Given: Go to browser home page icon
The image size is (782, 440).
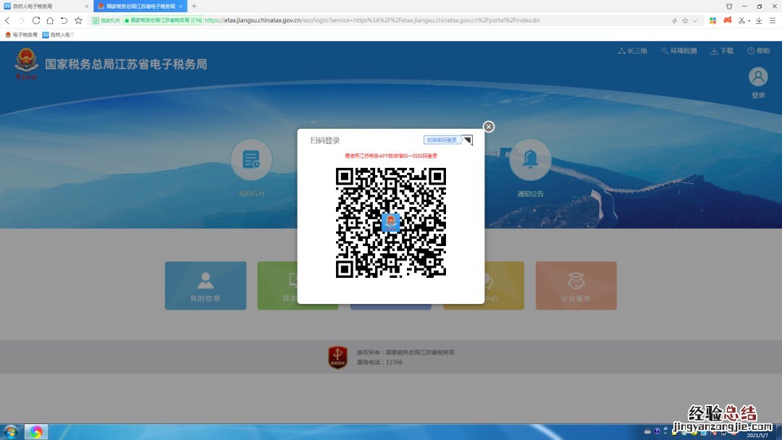Looking at the screenshot, I should pos(50,20).
